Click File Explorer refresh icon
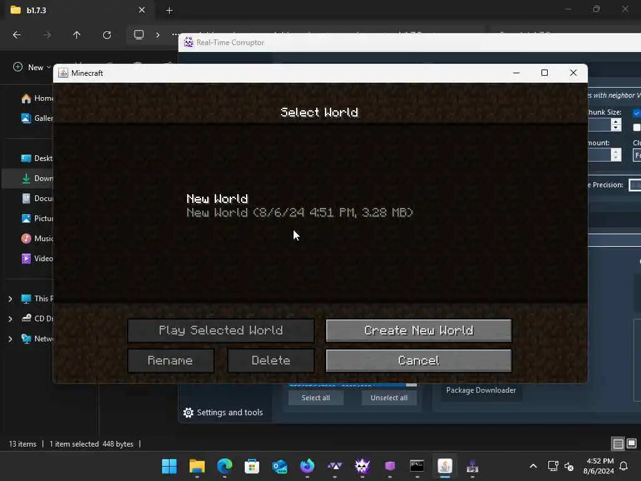The width and height of the screenshot is (641, 481). tap(106, 35)
